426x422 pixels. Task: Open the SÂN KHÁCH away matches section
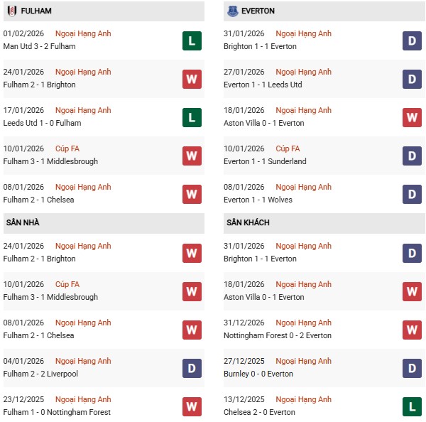click(248, 223)
